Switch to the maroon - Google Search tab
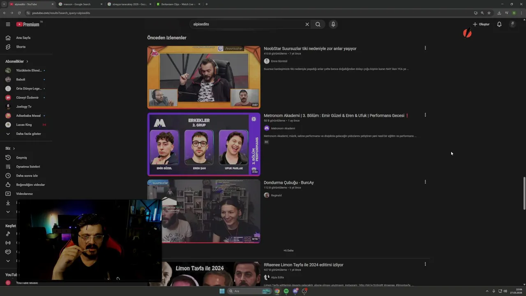Screen dimensions: 526x296 [x=80, y=4]
